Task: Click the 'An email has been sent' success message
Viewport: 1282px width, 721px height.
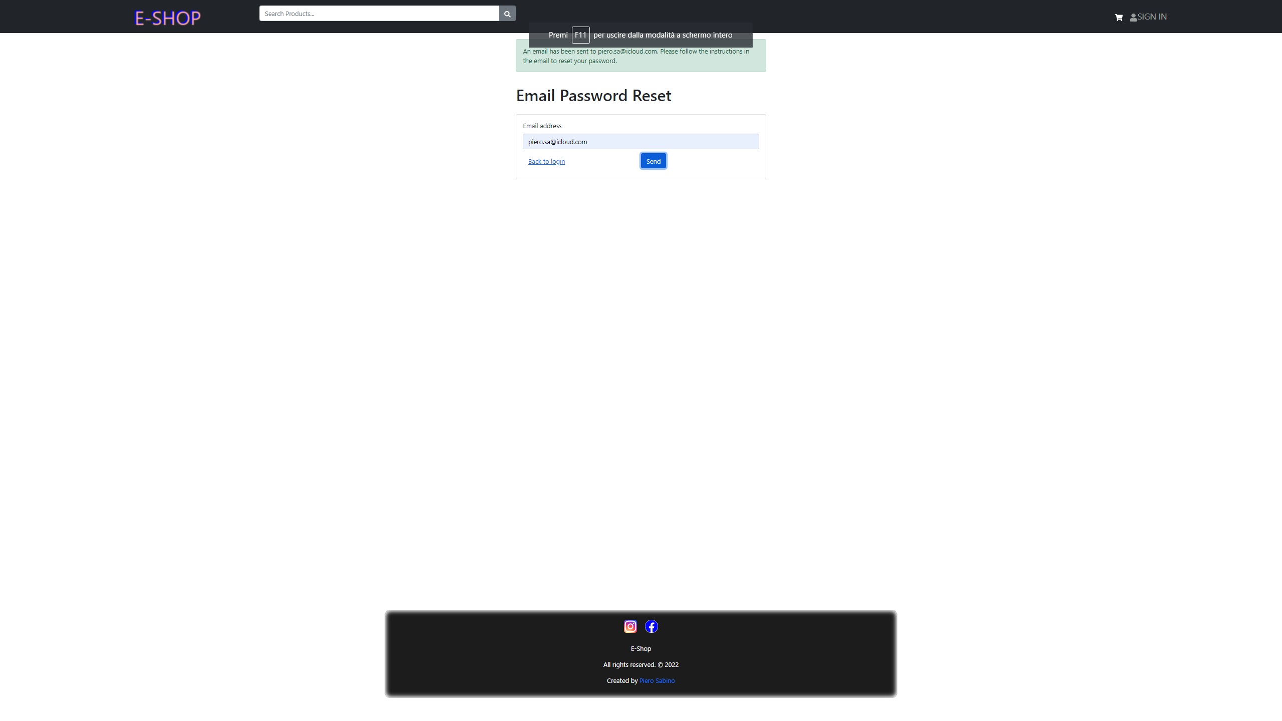Action: tap(641, 56)
